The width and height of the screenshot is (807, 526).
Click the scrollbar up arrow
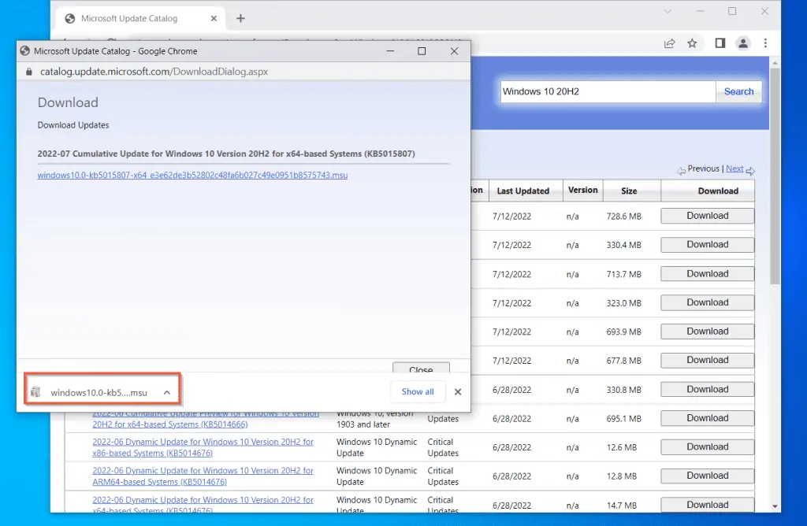(x=775, y=63)
